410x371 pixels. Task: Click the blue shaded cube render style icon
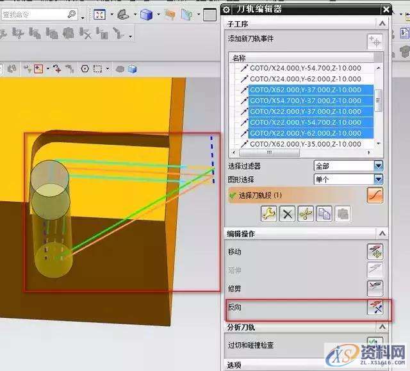[x=147, y=14]
